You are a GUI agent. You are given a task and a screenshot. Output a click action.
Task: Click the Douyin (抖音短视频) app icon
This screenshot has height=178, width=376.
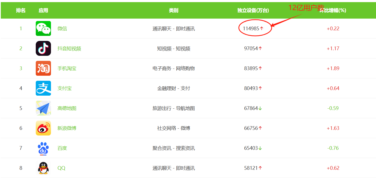pyautogui.click(x=43, y=48)
